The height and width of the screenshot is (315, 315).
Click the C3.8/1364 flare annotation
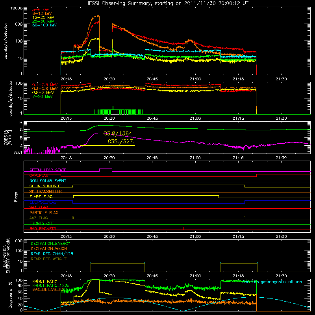point(118,133)
